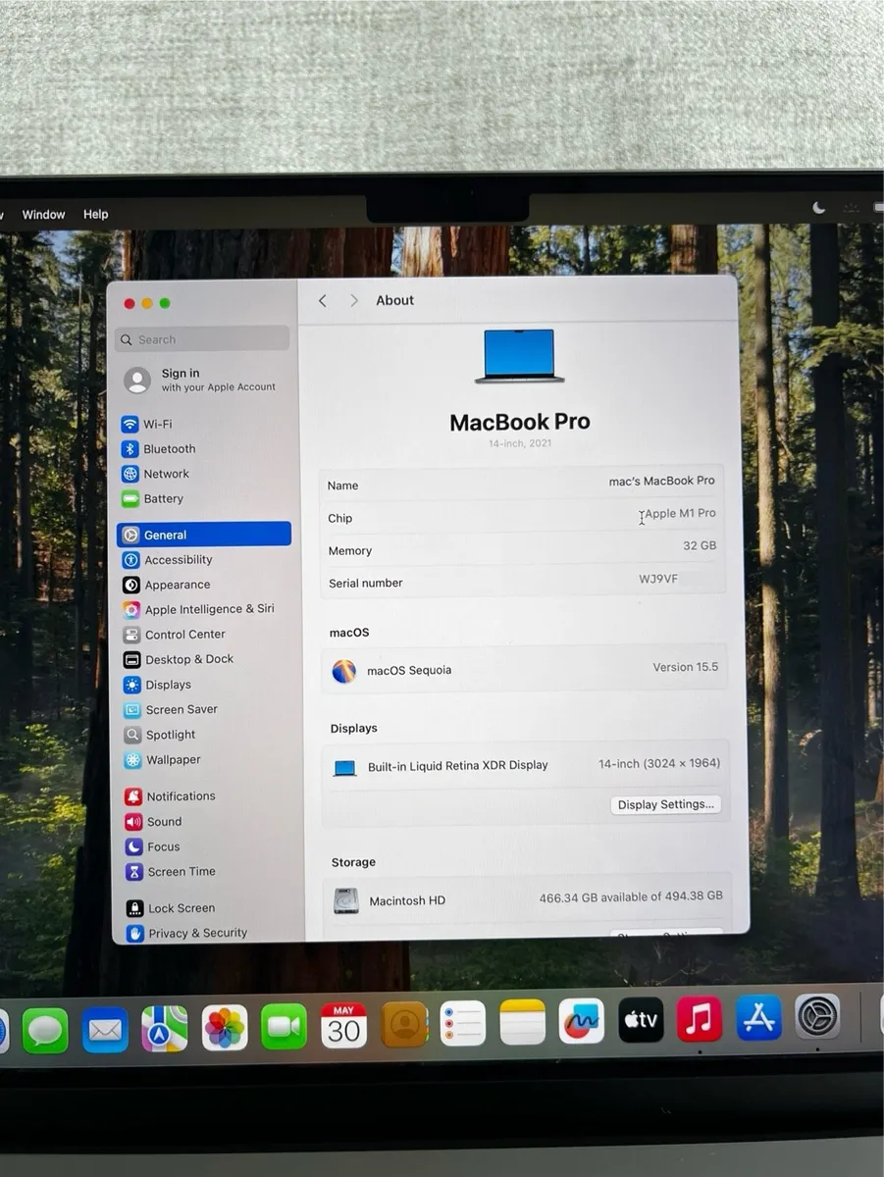Click the Focus moon icon in menu bar
884x1177 pixels.
click(819, 208)
